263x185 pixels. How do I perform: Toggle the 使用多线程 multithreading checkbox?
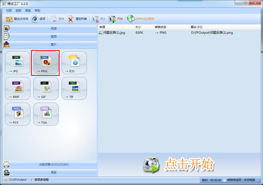coord(32,180)
